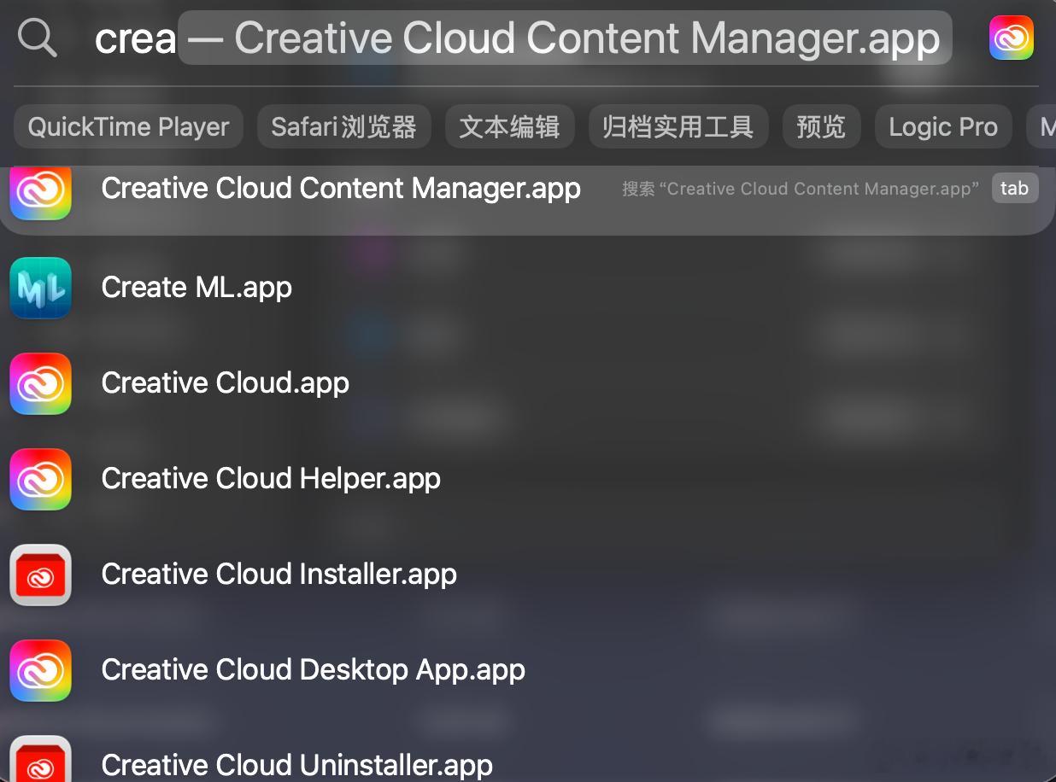Open the Creative Cloud Content Manager.app result

pos(528,200)
